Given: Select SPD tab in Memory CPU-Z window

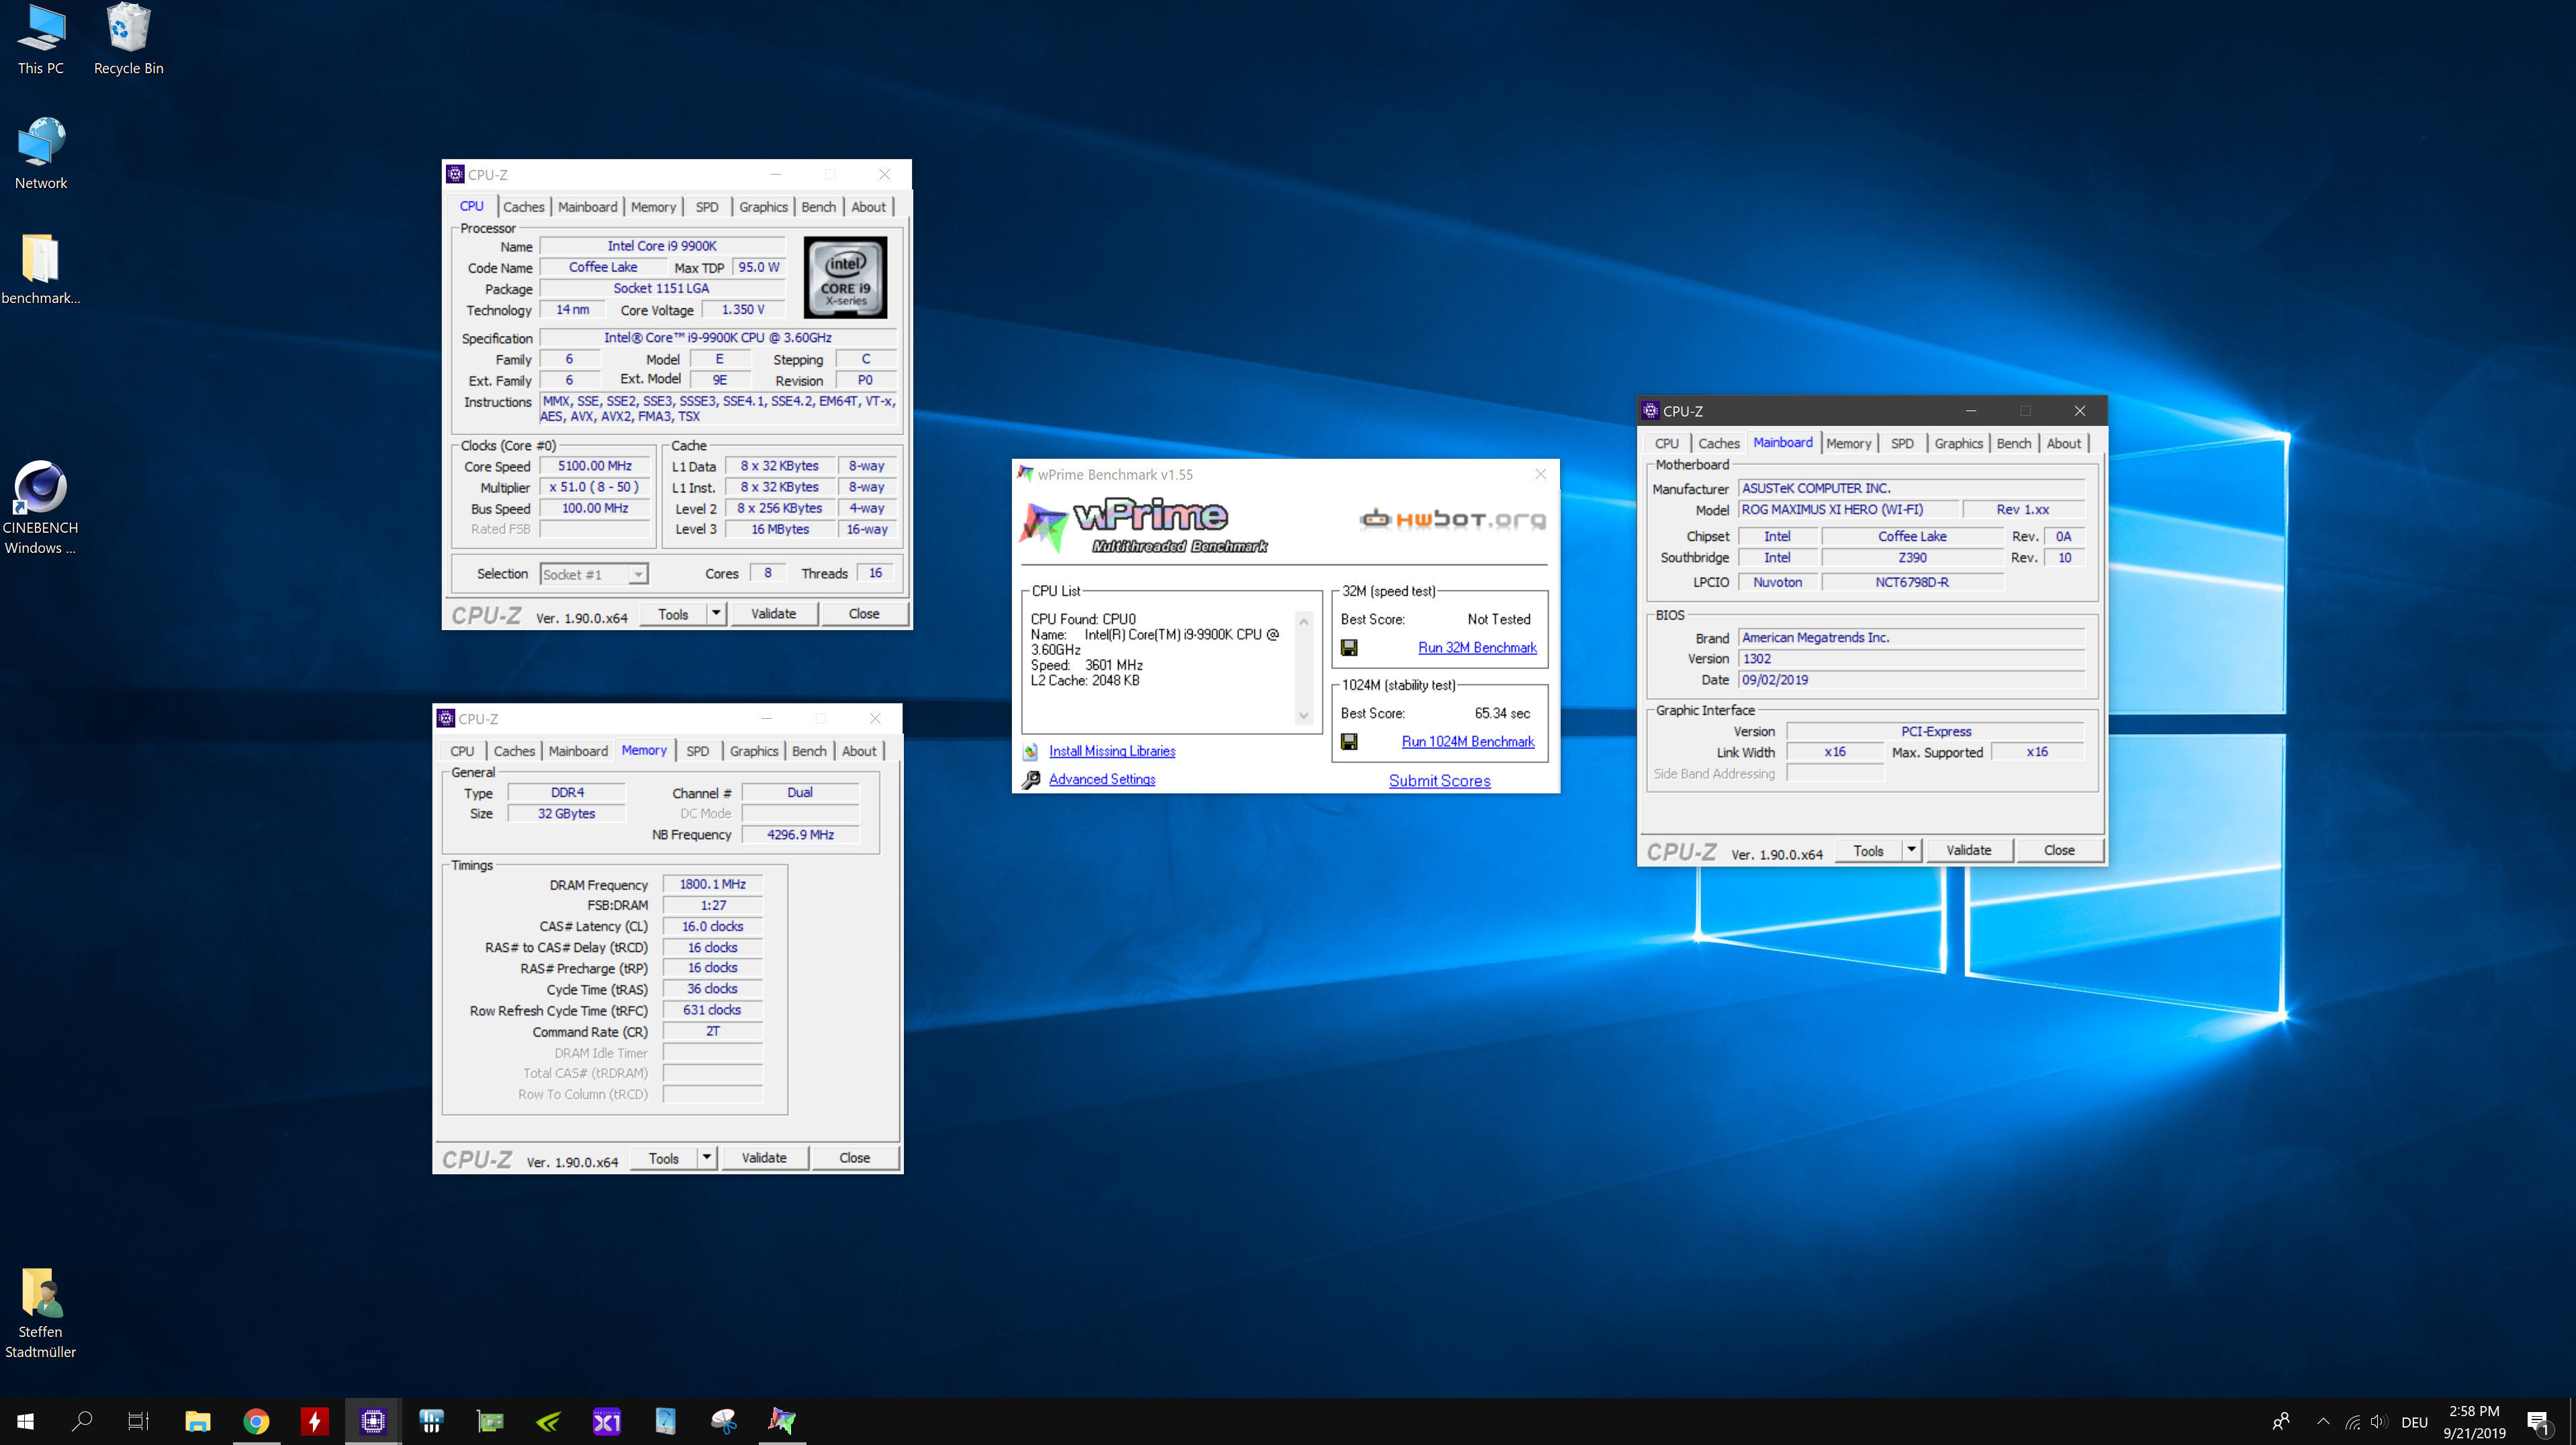Looking at the screenshot, I should coord(697,752).
